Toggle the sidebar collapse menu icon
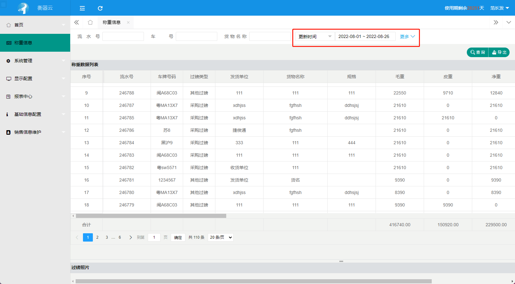 (x=82, y=8)
